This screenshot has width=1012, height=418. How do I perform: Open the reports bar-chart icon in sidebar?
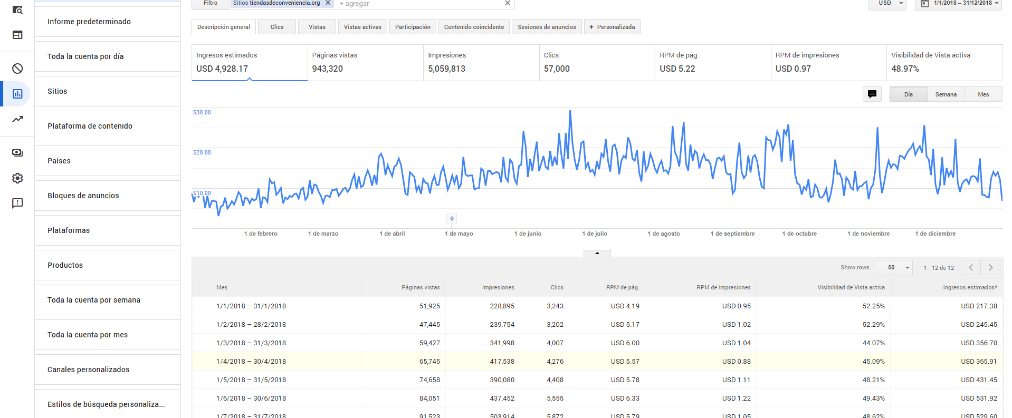17,94
